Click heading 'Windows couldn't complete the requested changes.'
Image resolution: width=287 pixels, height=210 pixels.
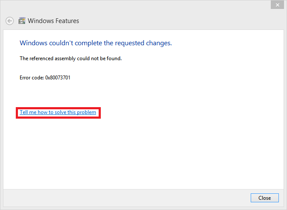(x=96, y=43)
